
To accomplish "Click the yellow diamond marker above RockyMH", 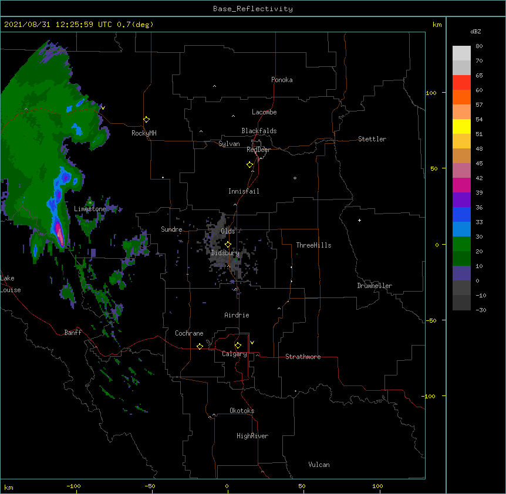I will point(147,120).
